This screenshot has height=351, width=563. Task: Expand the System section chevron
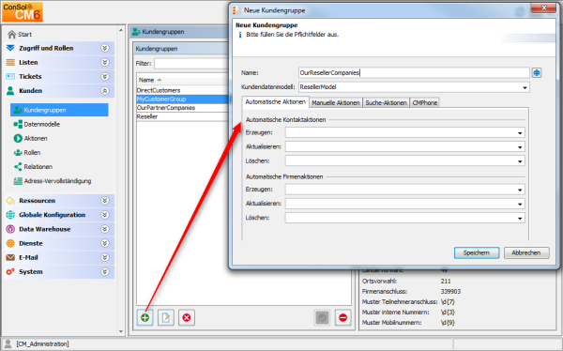pos(105,272)
